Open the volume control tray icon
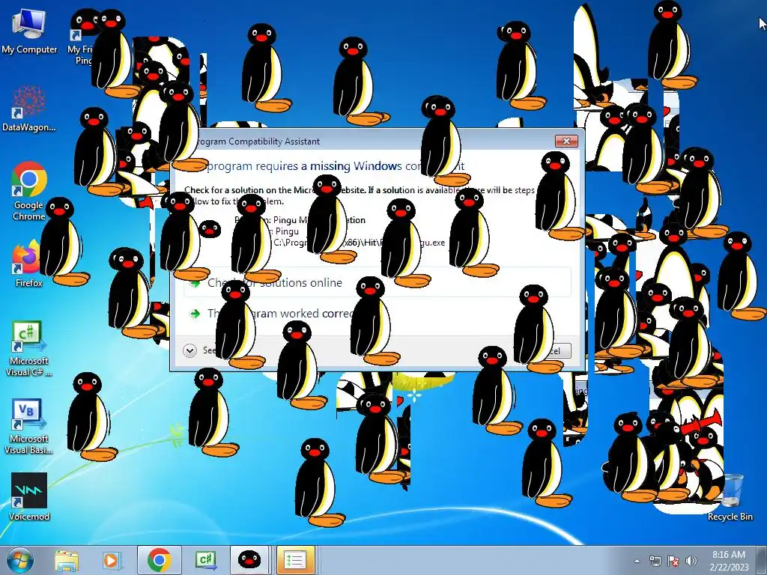This screenshot has height=575, width=767. 691,561
